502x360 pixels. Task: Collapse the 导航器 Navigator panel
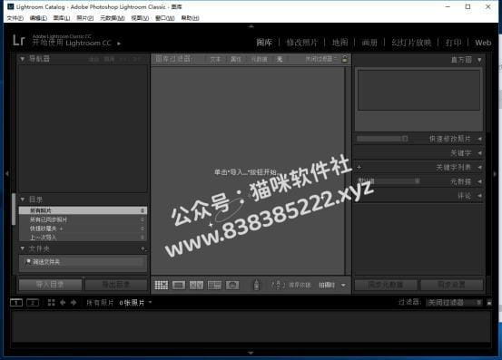(22, 59)
